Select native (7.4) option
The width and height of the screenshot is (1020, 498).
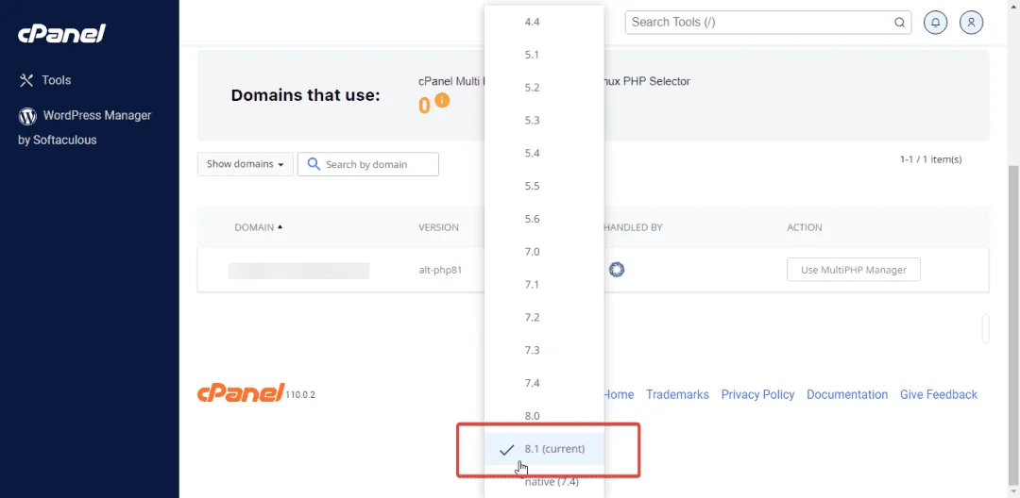545,482
